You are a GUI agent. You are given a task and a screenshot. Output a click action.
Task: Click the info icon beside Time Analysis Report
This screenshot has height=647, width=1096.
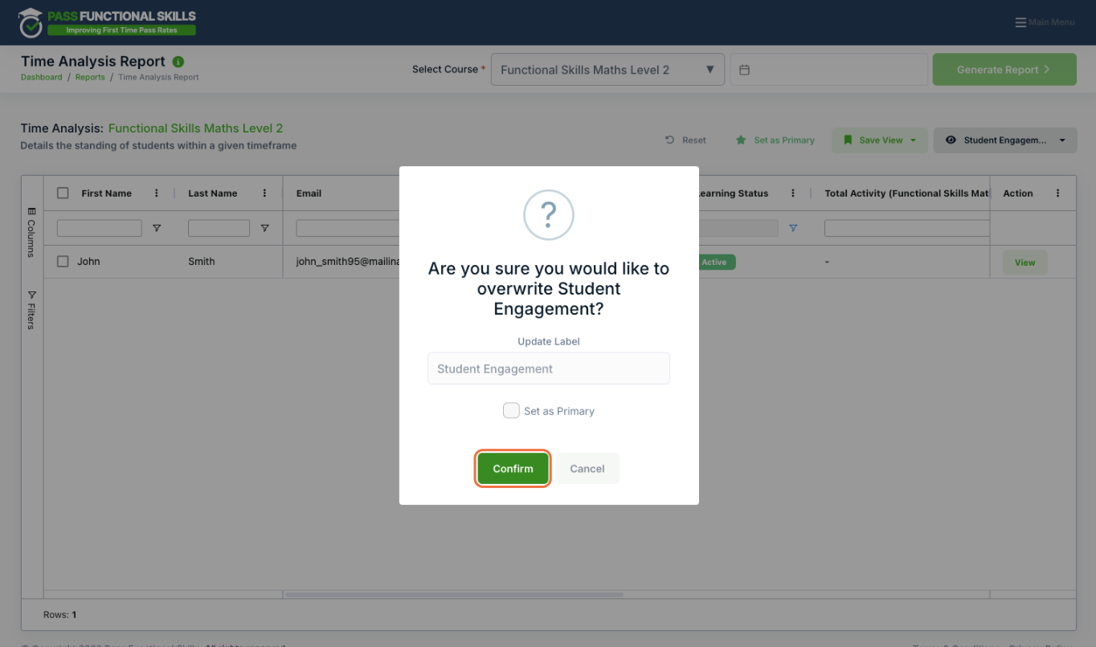[x=178, y=62]
